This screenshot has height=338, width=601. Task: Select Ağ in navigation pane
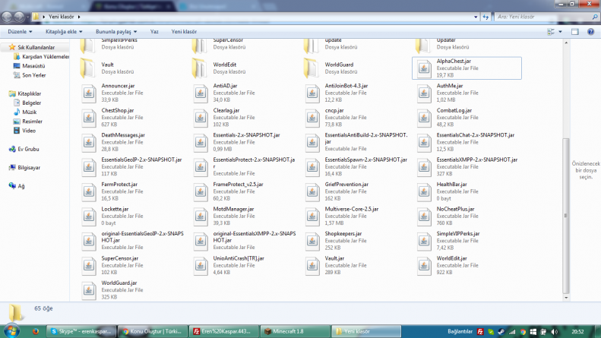21,186
